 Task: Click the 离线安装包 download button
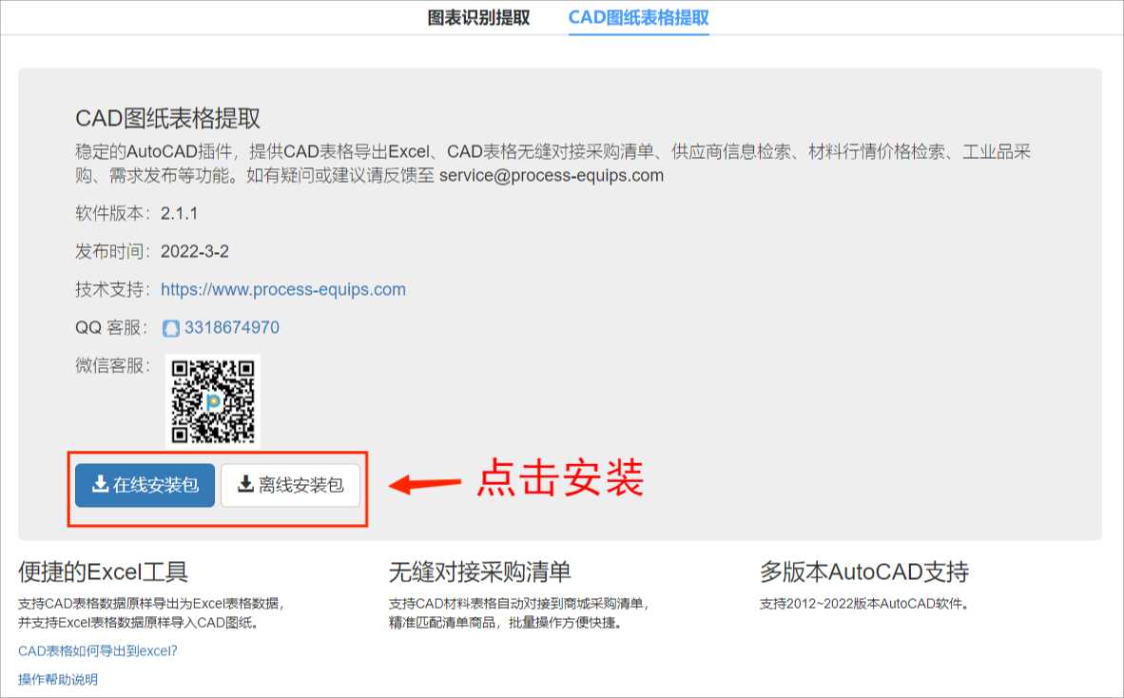pyautogui.click(x=290, y=485)
